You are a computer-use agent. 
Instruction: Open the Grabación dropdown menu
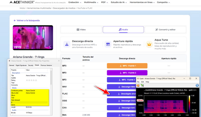(x=75, y=2)
